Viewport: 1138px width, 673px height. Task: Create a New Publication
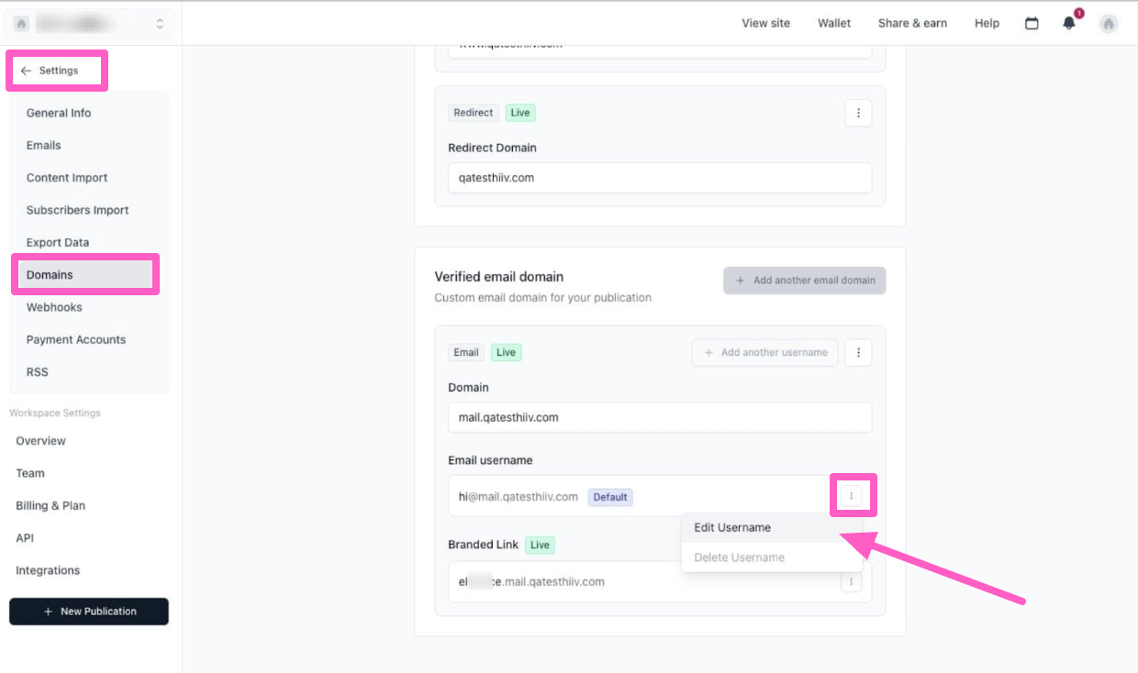coord(89,612)
